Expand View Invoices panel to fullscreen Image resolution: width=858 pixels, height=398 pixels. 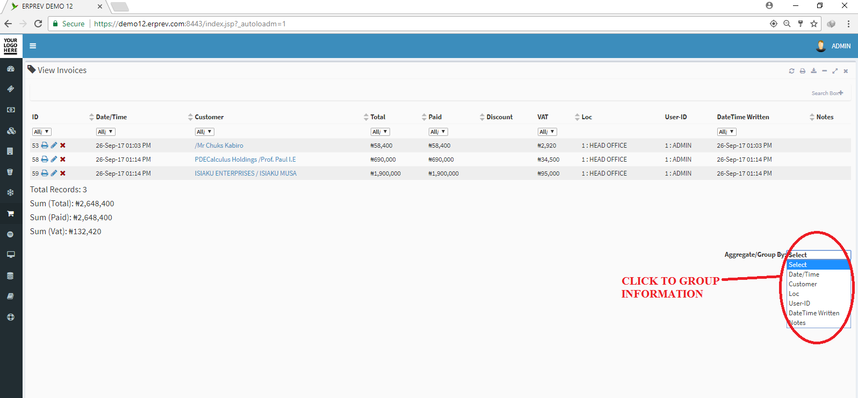835,71
